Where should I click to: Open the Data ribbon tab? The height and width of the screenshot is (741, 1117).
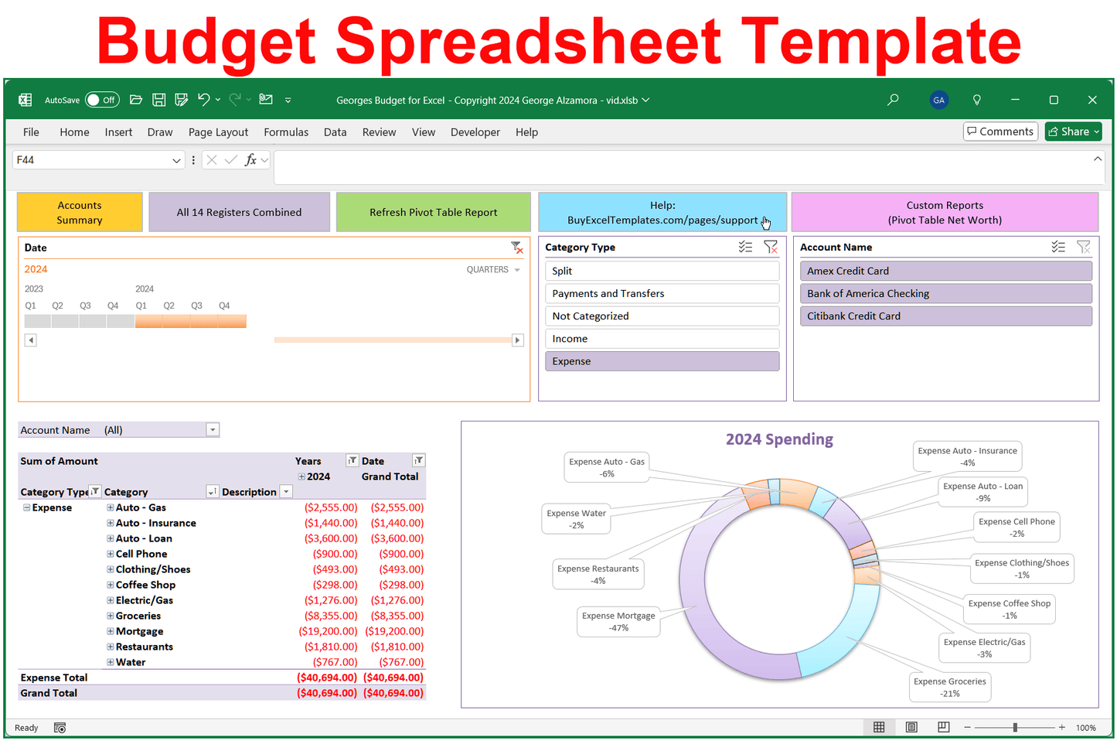pyautogui.click(x=335, y=132)
